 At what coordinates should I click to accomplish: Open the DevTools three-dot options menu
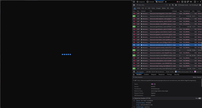198,2
